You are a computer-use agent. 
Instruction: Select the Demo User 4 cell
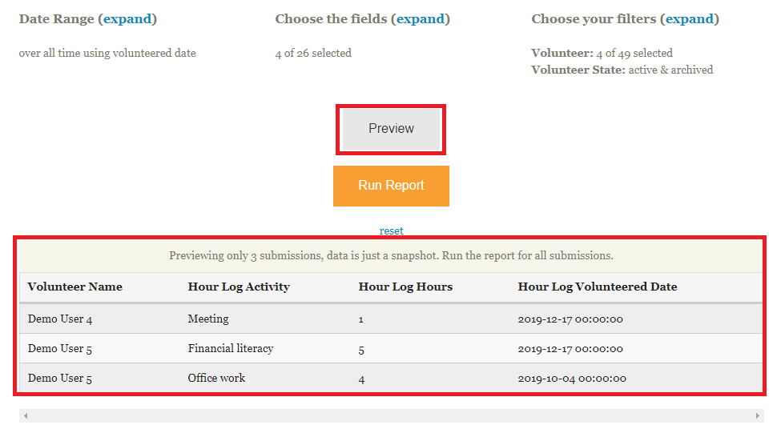[x=60, y=319]
